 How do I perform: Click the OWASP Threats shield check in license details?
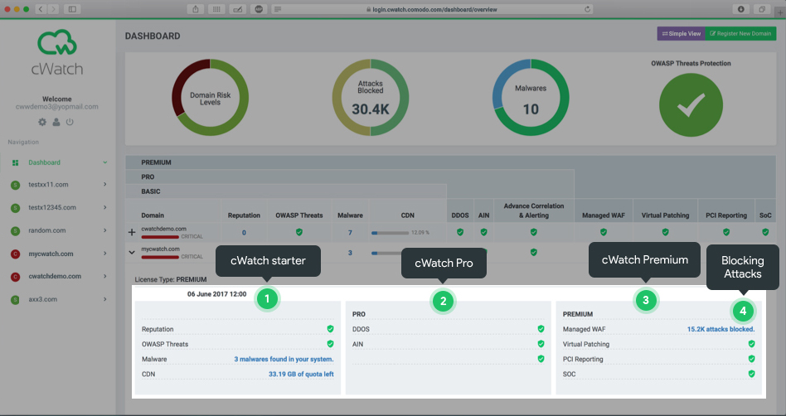tap(330, 344)
